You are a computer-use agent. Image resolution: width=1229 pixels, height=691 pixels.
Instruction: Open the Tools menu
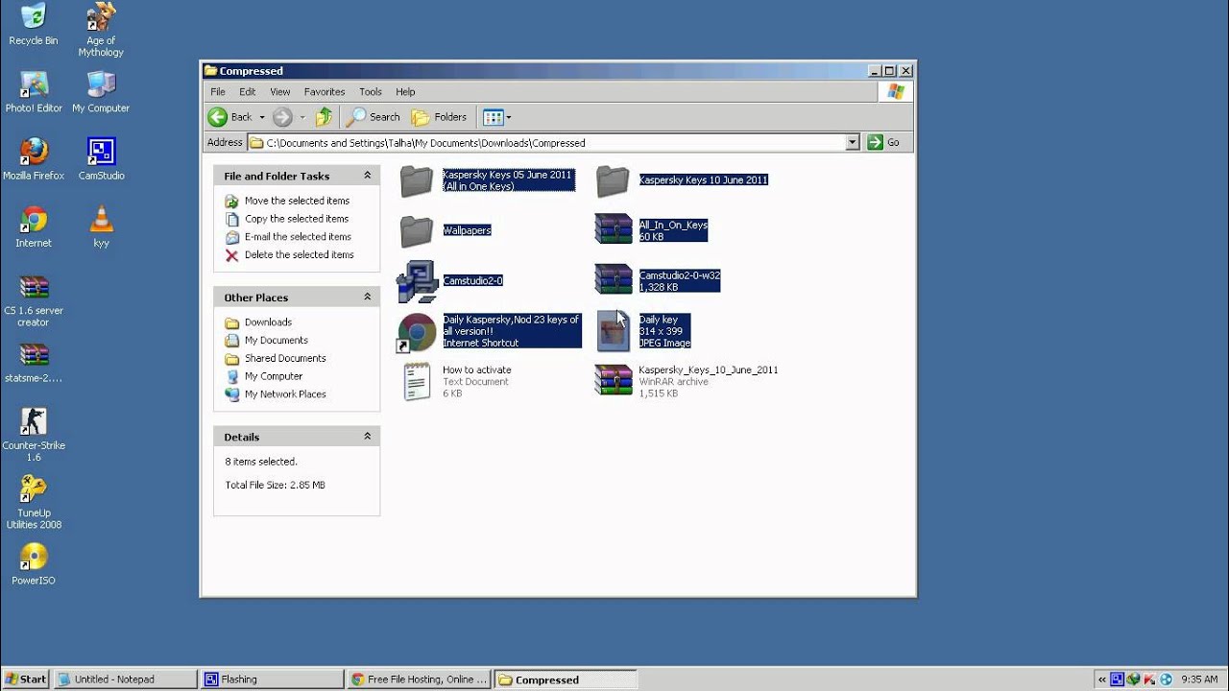[371, 92]
